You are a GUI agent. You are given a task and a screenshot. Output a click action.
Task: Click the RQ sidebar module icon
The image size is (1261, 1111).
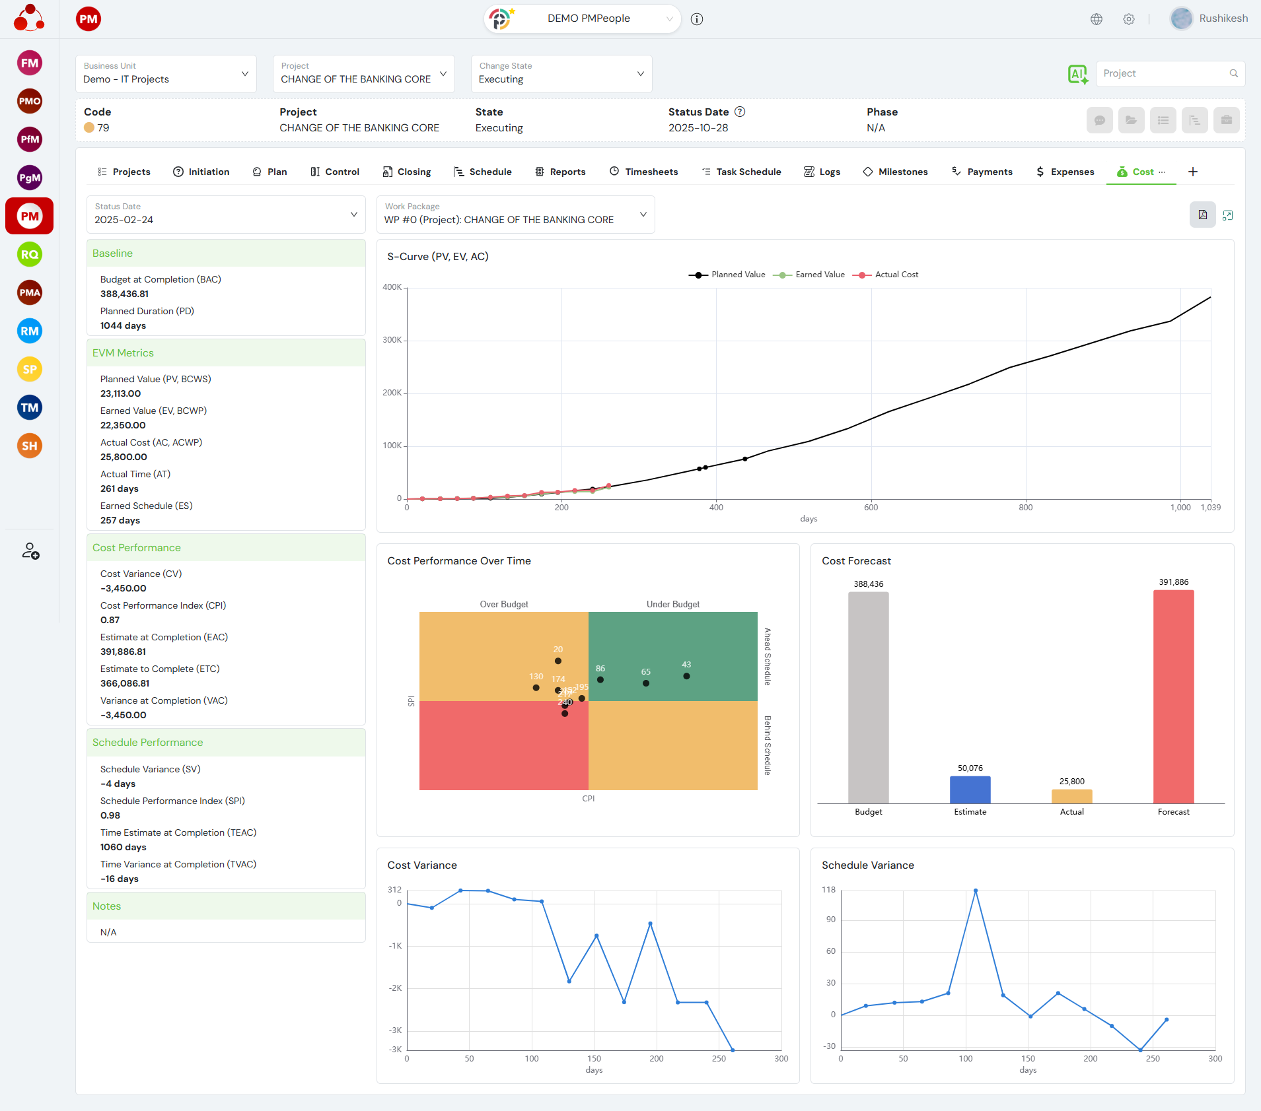pyautogui.click(x=29, y=255)
